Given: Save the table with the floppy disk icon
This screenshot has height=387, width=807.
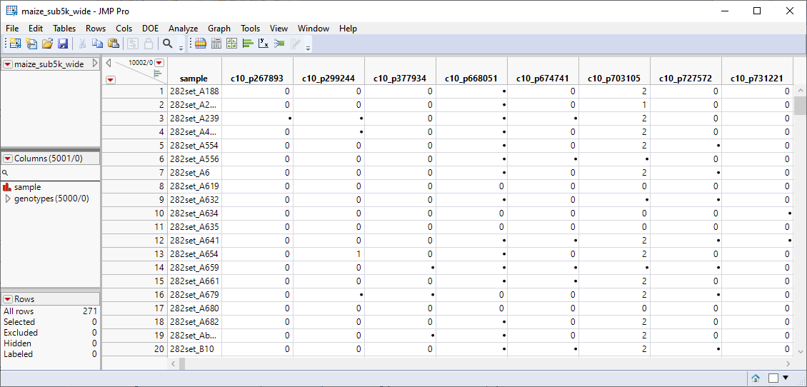Looking at the screenshot, I should click(x=63, y=44).
